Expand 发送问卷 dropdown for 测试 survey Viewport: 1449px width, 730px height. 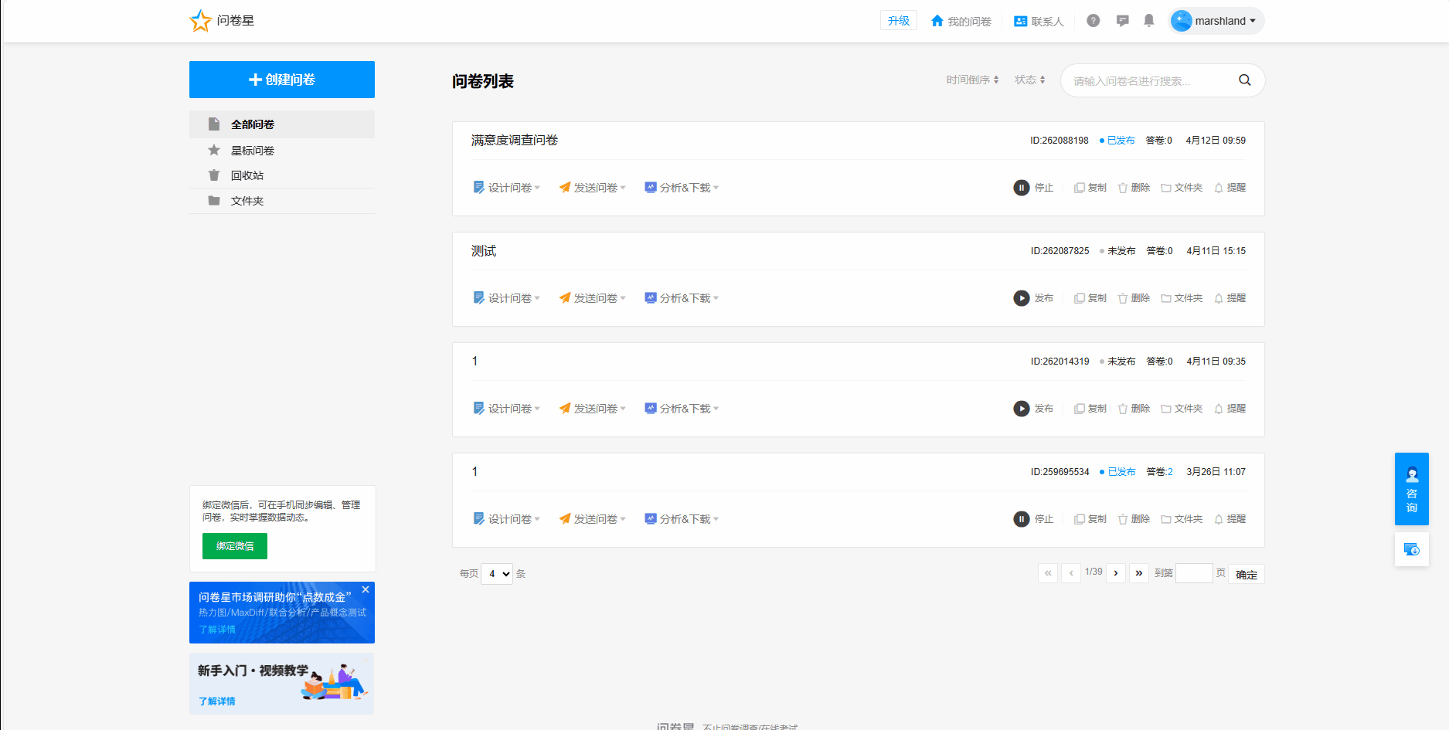593,298
